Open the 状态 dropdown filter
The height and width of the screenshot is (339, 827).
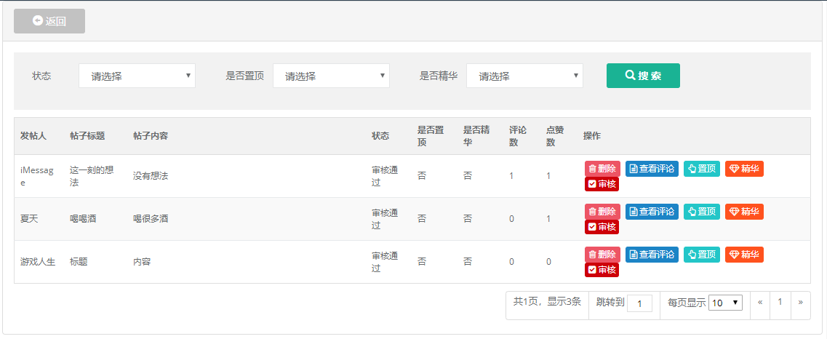pyautogui.click(x=137, y=76)
